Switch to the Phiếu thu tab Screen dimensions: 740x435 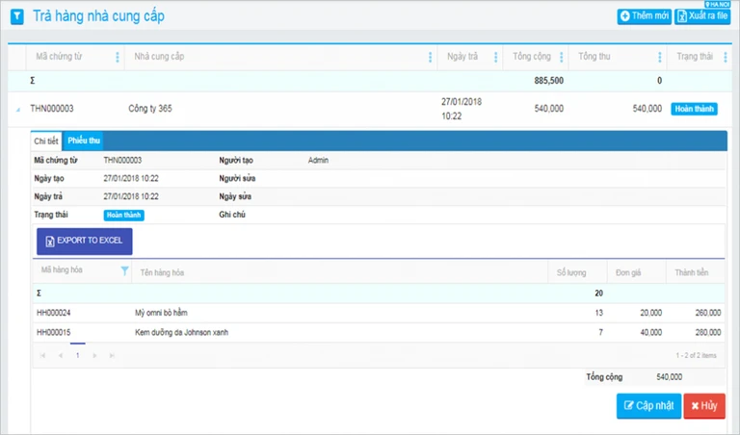[x=84, y=141]
